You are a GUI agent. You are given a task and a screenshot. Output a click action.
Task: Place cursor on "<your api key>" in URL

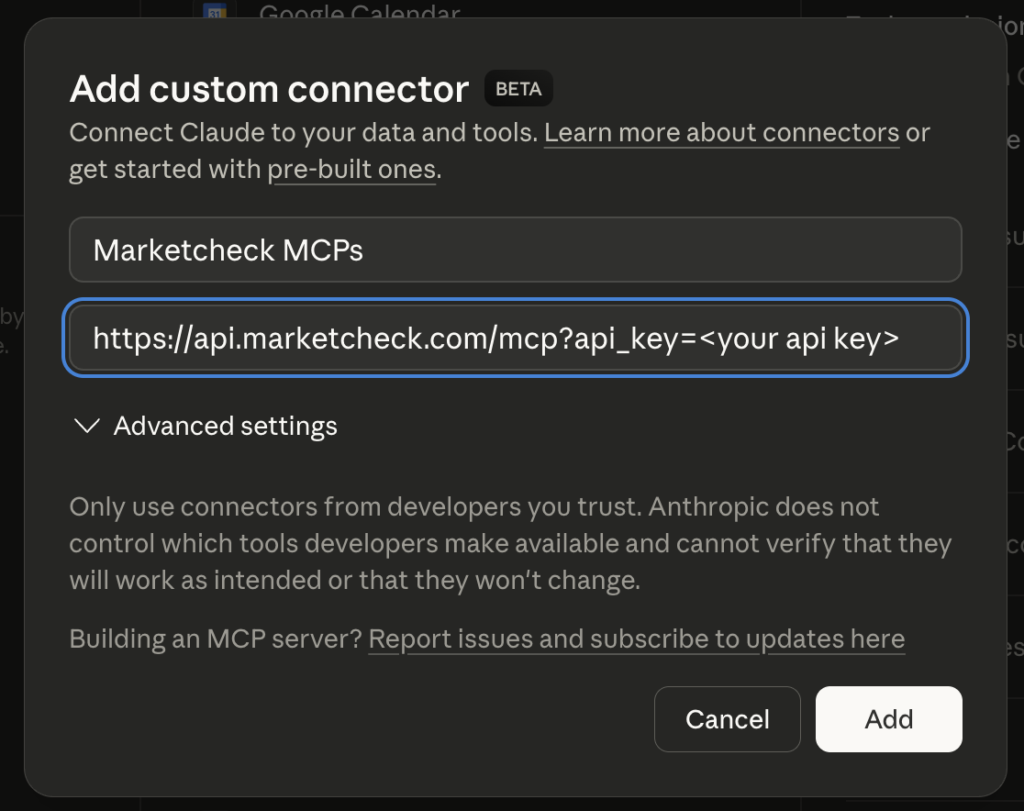tap(807, 340)
